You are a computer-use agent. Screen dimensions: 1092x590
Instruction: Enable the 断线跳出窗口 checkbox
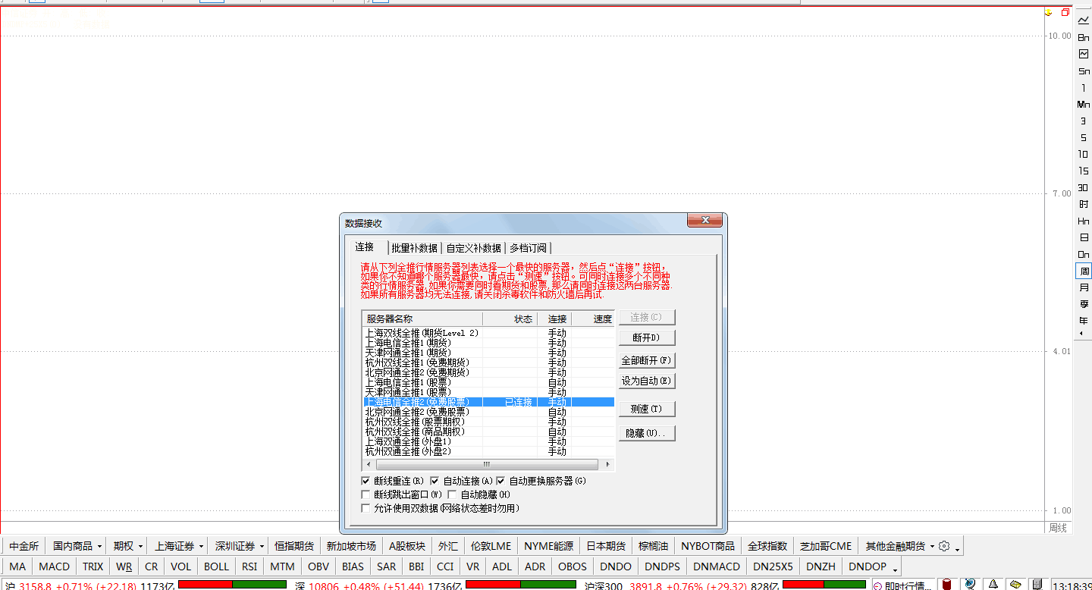coord(366,494)
